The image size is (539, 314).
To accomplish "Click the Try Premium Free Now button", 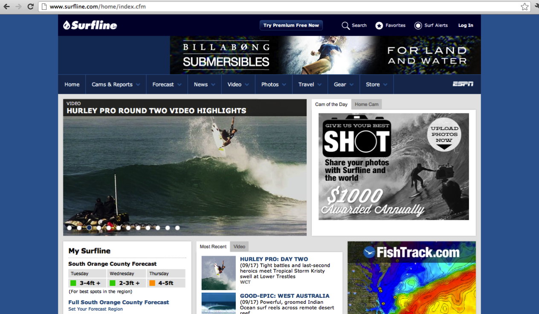I will click(291, 26).
